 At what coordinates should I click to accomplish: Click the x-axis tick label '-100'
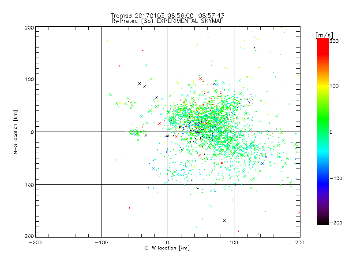101,242
